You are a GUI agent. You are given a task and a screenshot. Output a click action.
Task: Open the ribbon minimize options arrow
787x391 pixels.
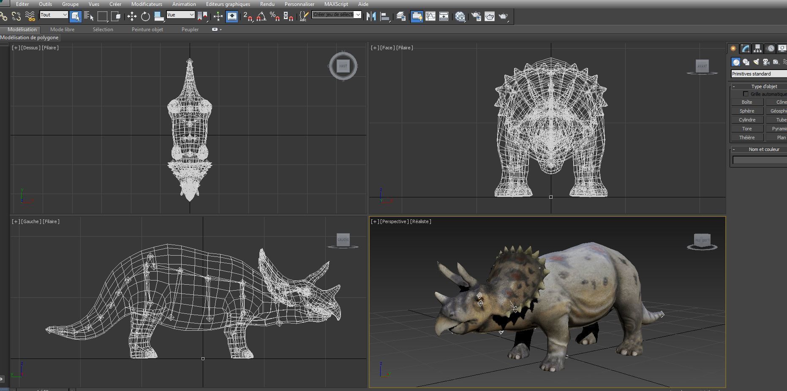pyautogui.click(x=220, y=30)
